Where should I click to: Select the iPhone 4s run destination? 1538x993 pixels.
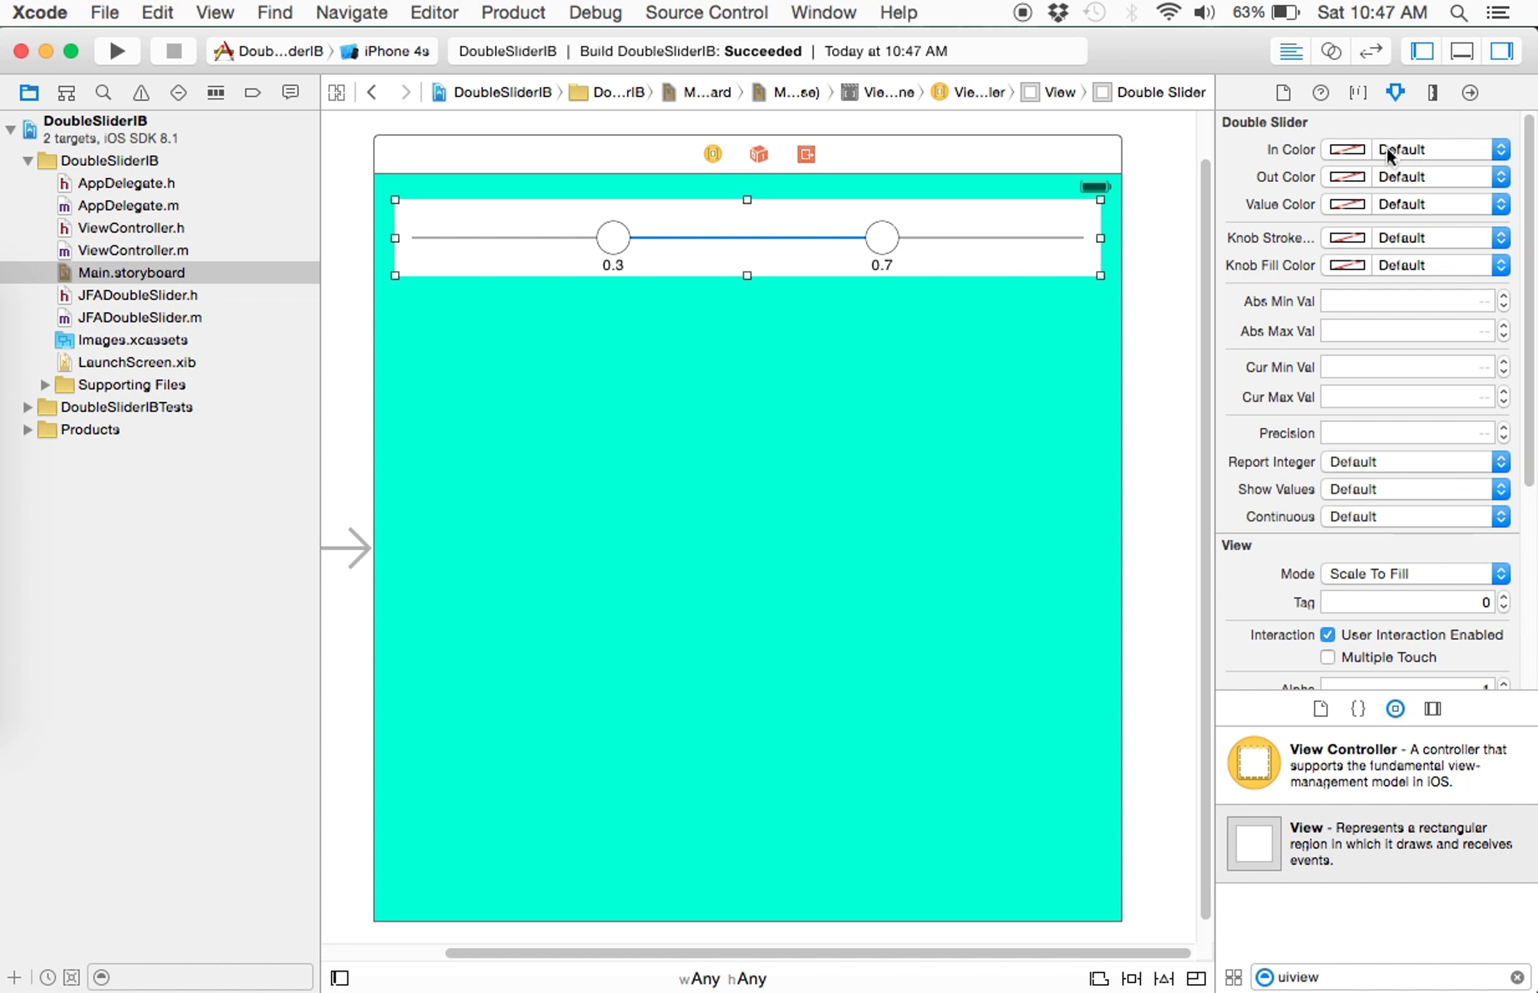click(385, 51)
